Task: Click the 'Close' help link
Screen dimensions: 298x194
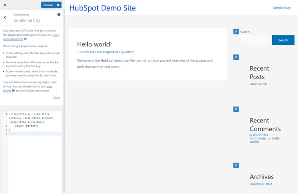Action: [x=57, y=98]
